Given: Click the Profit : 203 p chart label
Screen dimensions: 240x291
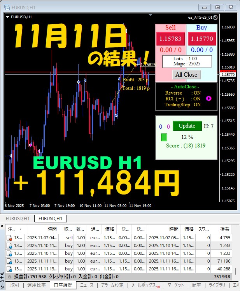Looking at the screenshot, I should [136, 80].
